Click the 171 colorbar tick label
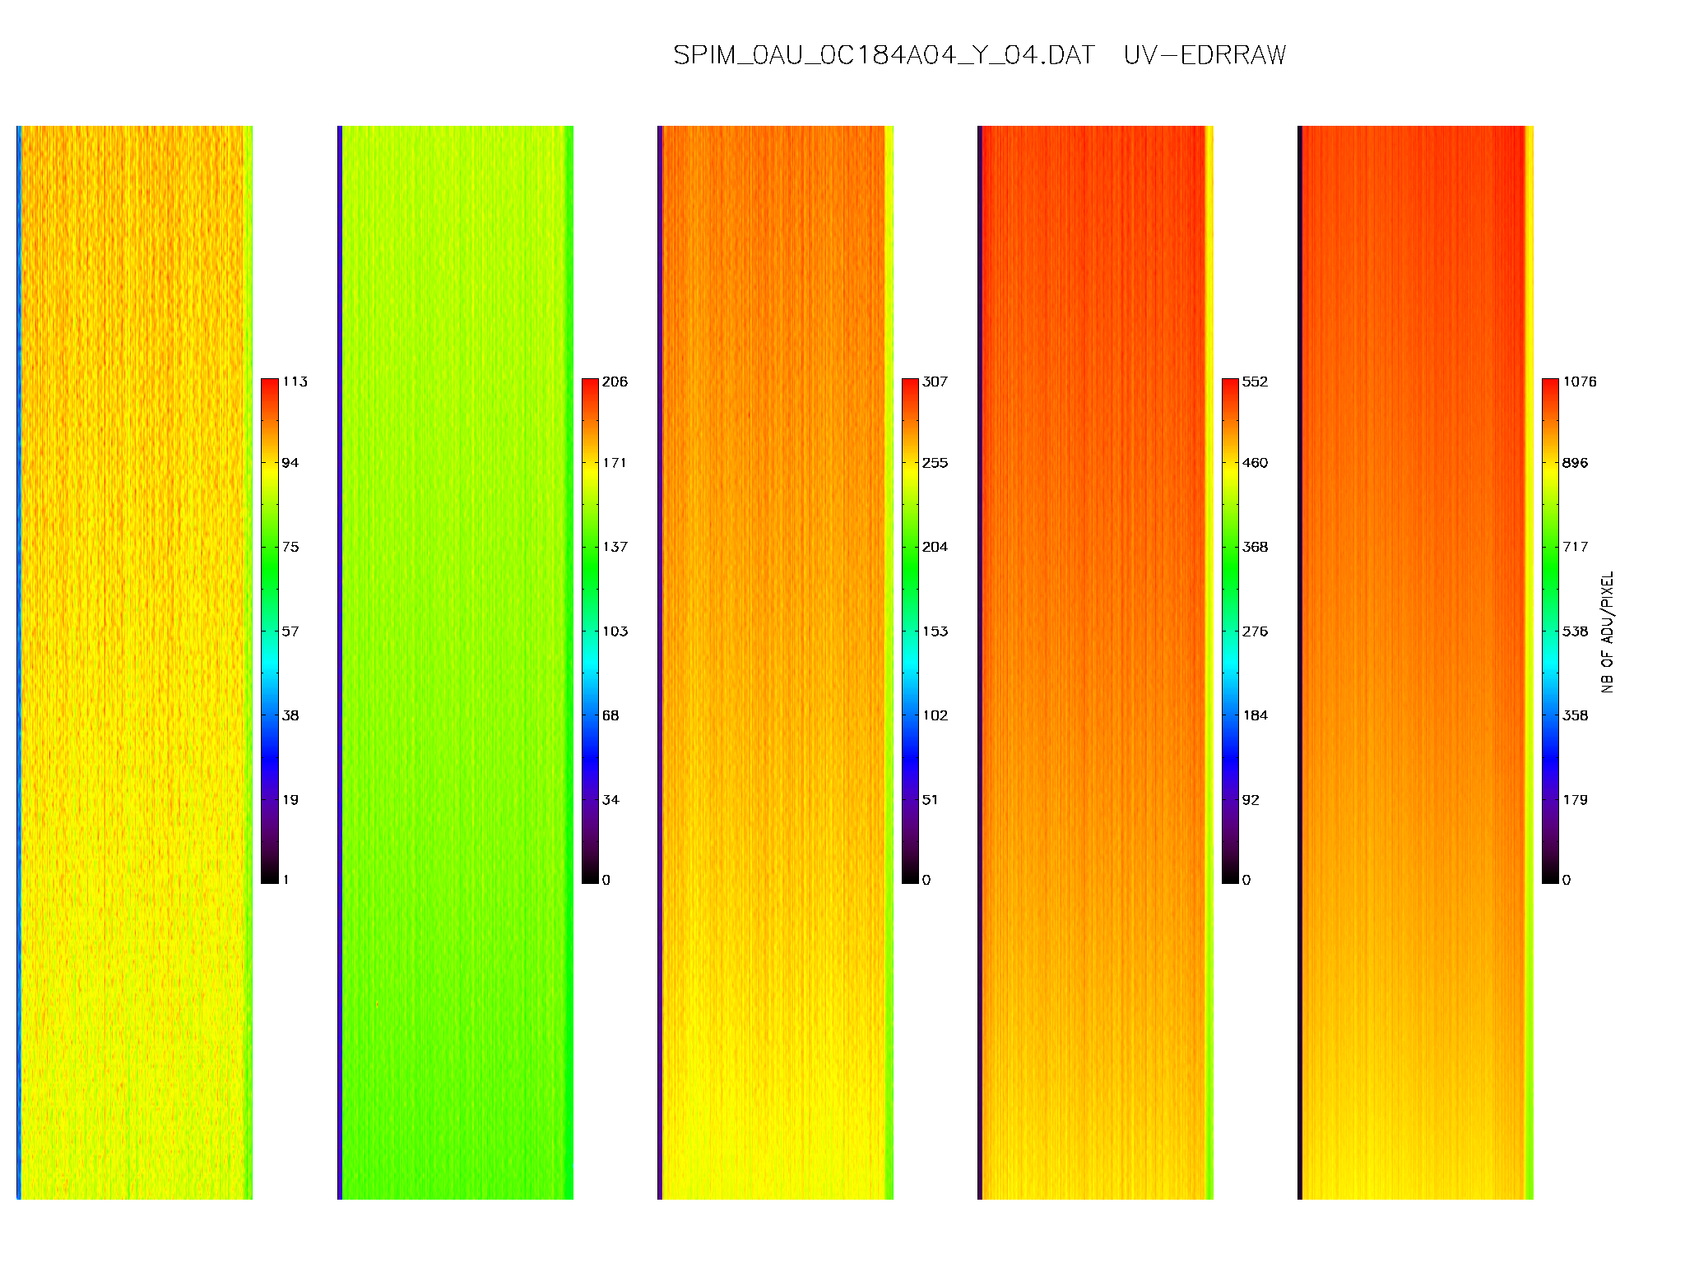 click(x=615, y=463)
